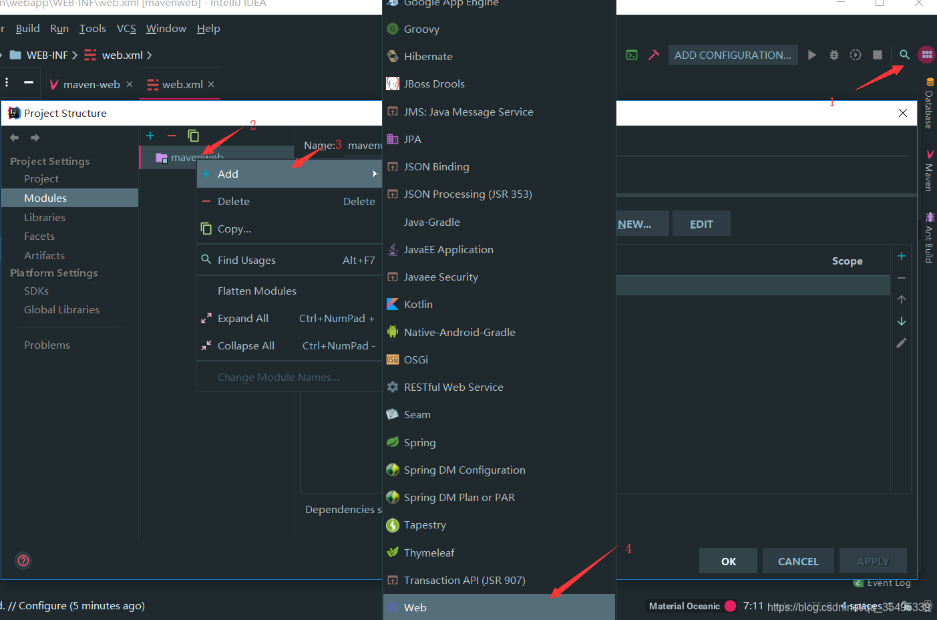Open the Build menu

pos(27,28)
